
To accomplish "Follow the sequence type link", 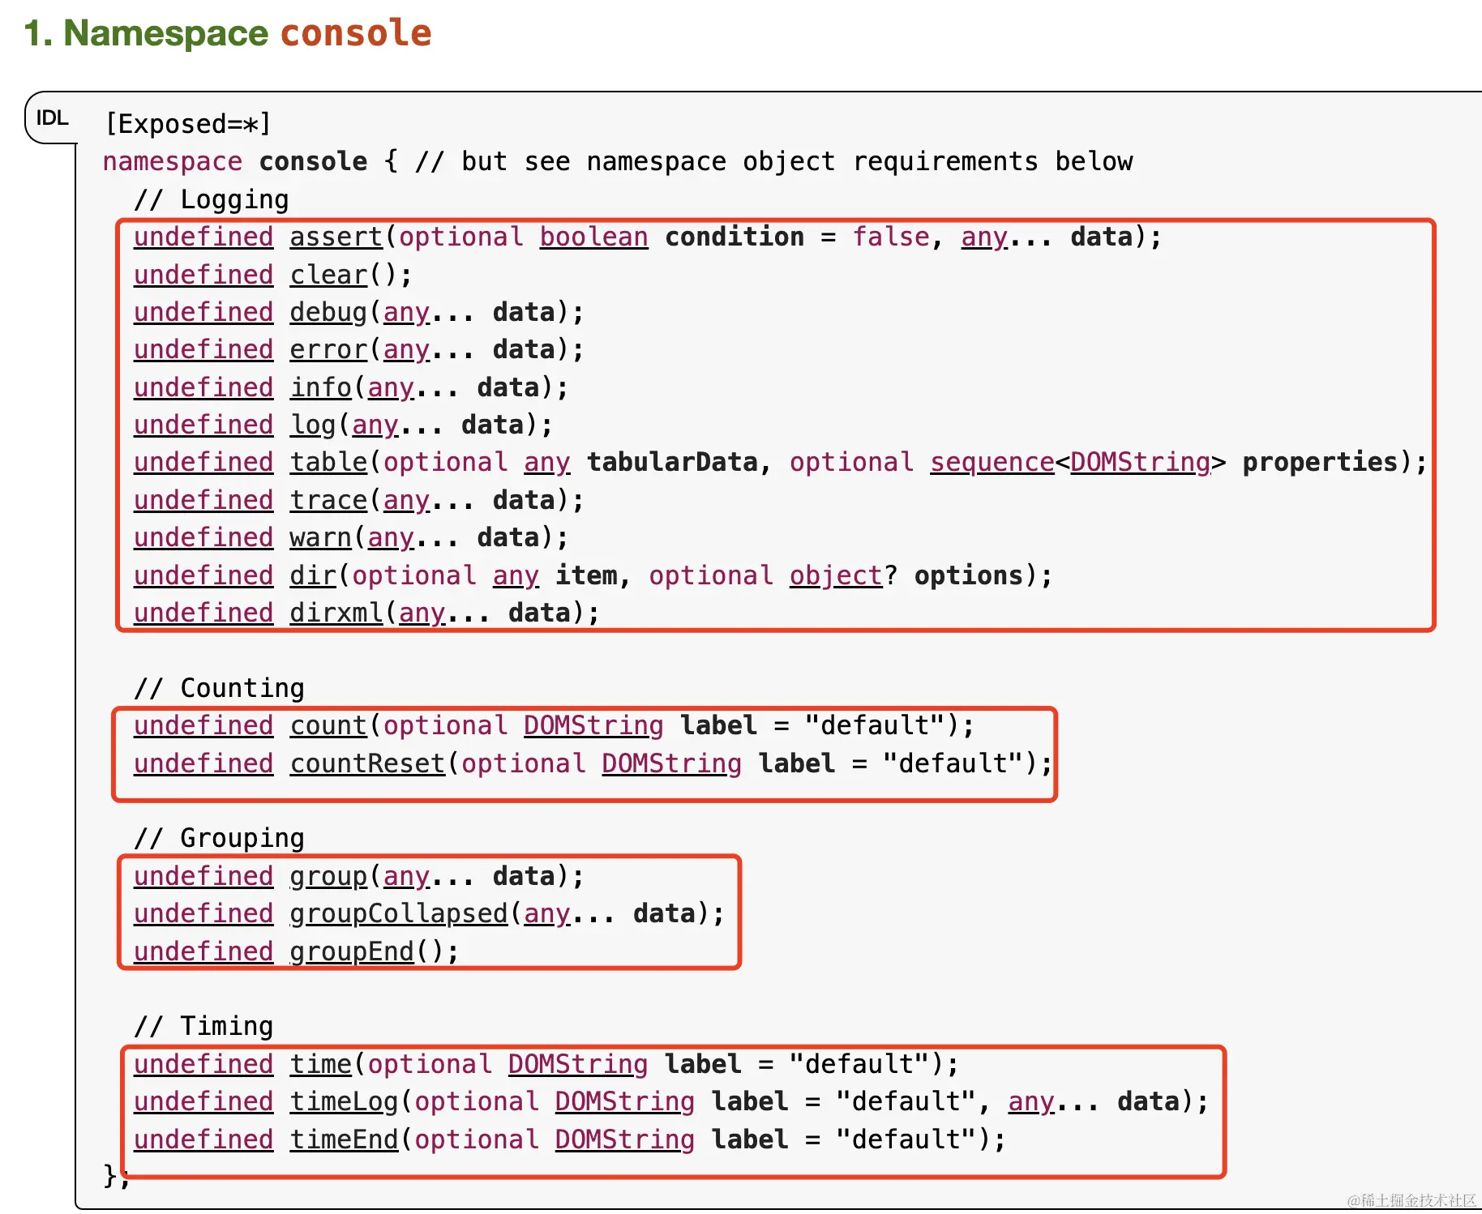I will click(x=992, y=462).
